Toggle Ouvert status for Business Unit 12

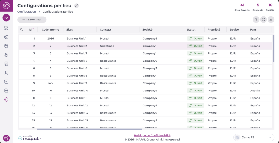pos(196,105)
